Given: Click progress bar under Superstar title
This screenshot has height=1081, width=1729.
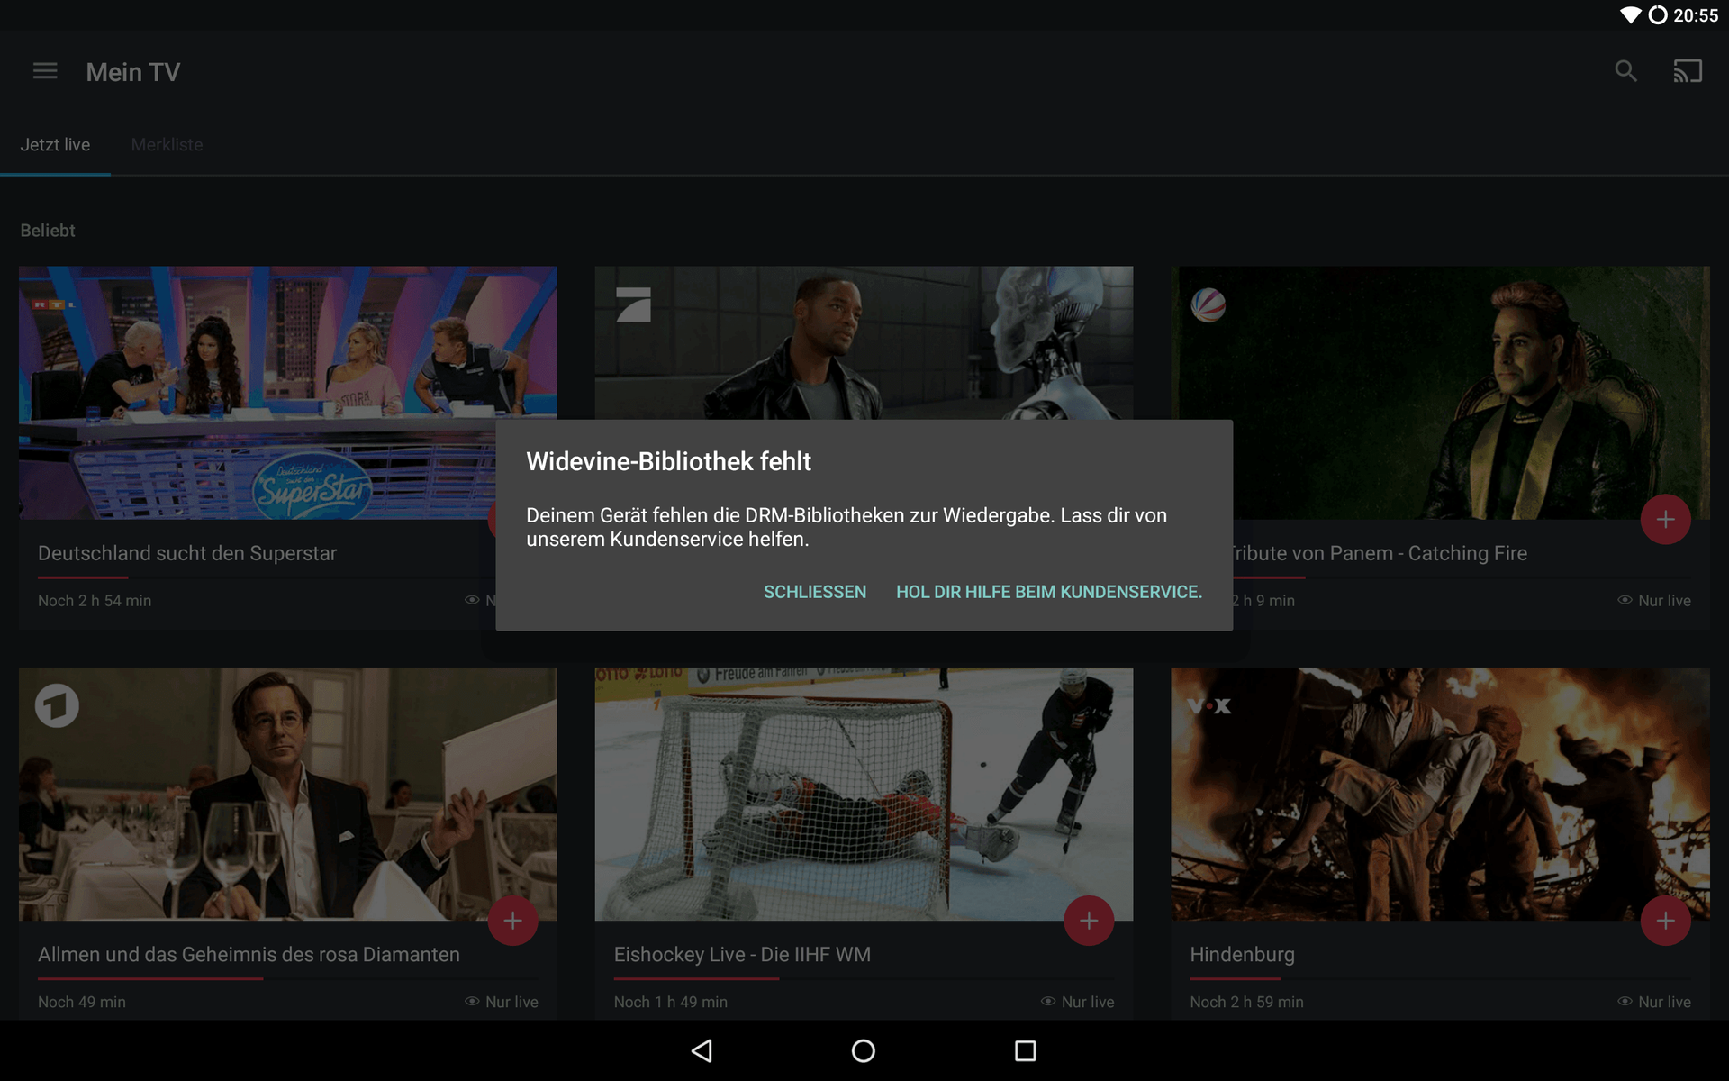Looking at the screenshot, I should click(266, 577).
